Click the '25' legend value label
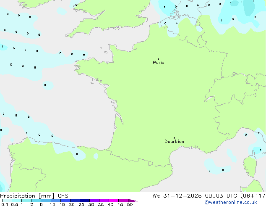This screenshot has height=206, width=266. coord(81,204)
